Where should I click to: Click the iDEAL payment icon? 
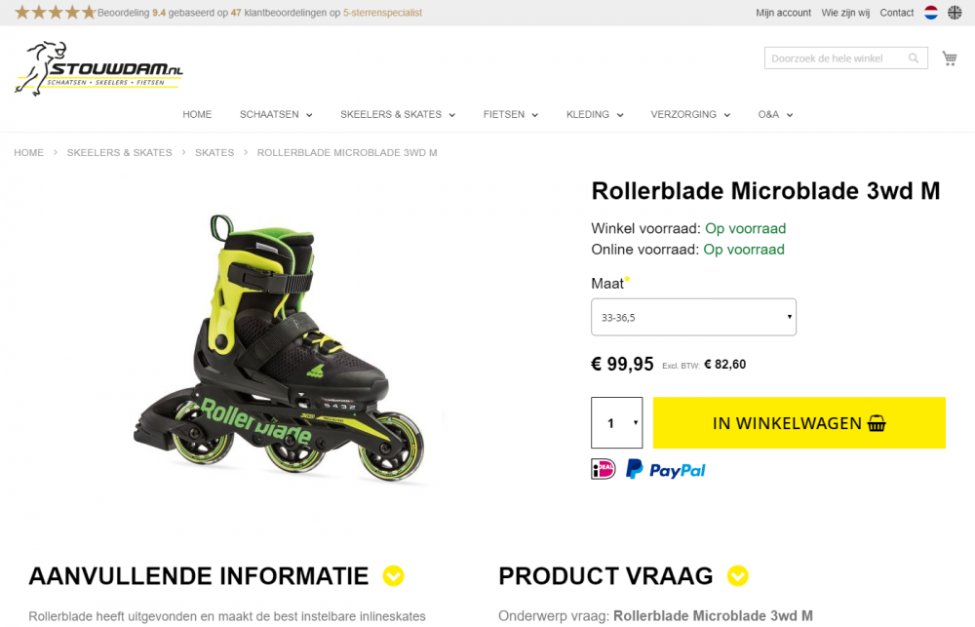coord(603,469)
